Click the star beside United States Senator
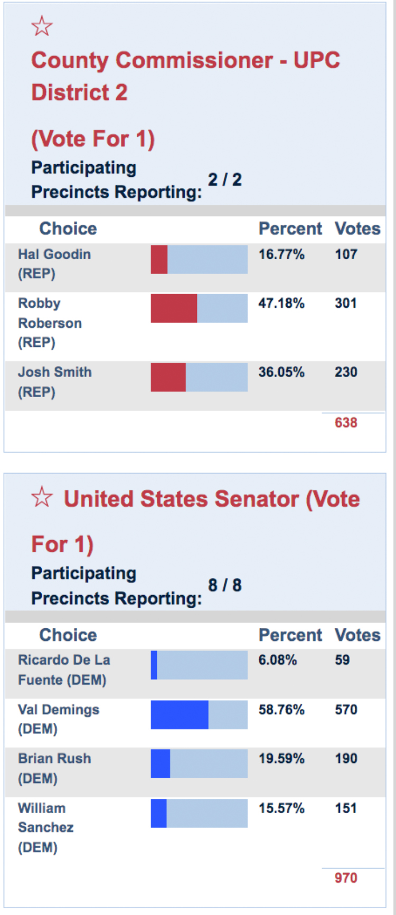The height and width of the screenshot is (915, 396). tap(42, 497)
